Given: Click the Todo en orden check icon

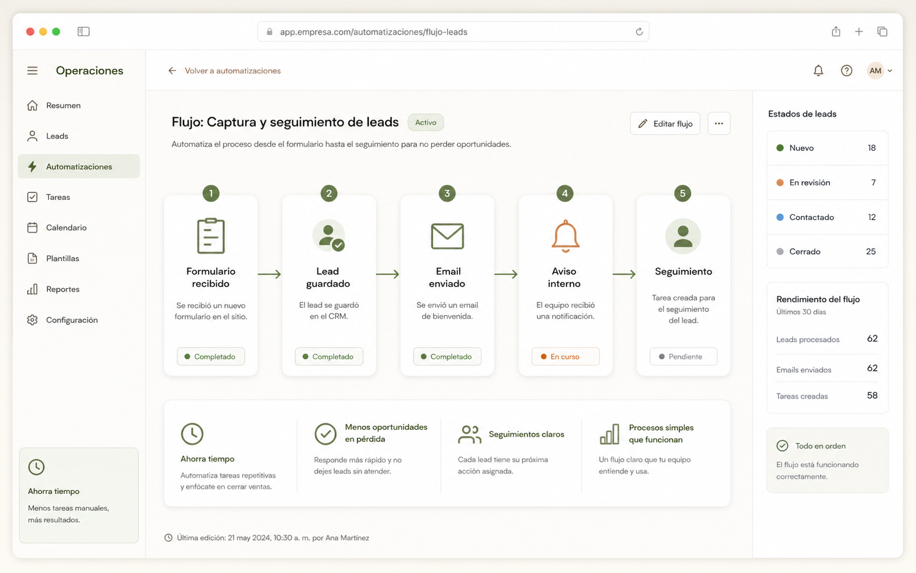Looking at the screenshot, I should [783, 445].
